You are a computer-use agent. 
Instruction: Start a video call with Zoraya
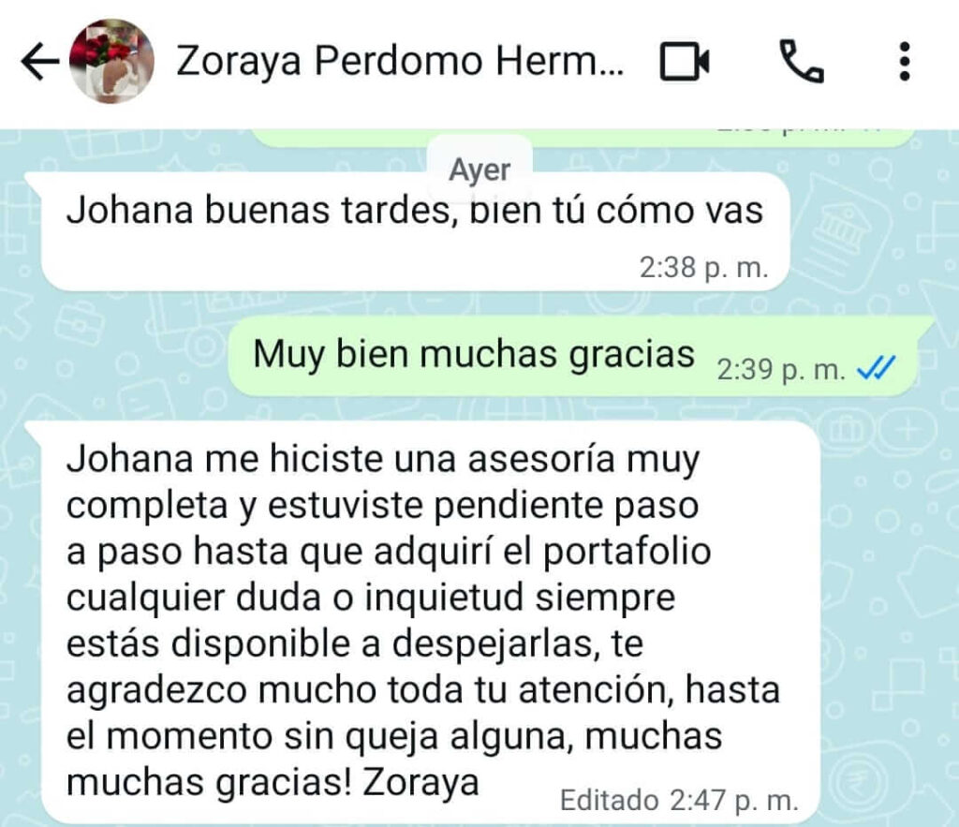pos(685,61)
